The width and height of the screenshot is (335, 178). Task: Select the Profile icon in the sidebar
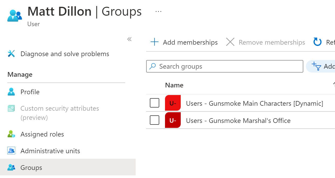click(x=11, y=92)
